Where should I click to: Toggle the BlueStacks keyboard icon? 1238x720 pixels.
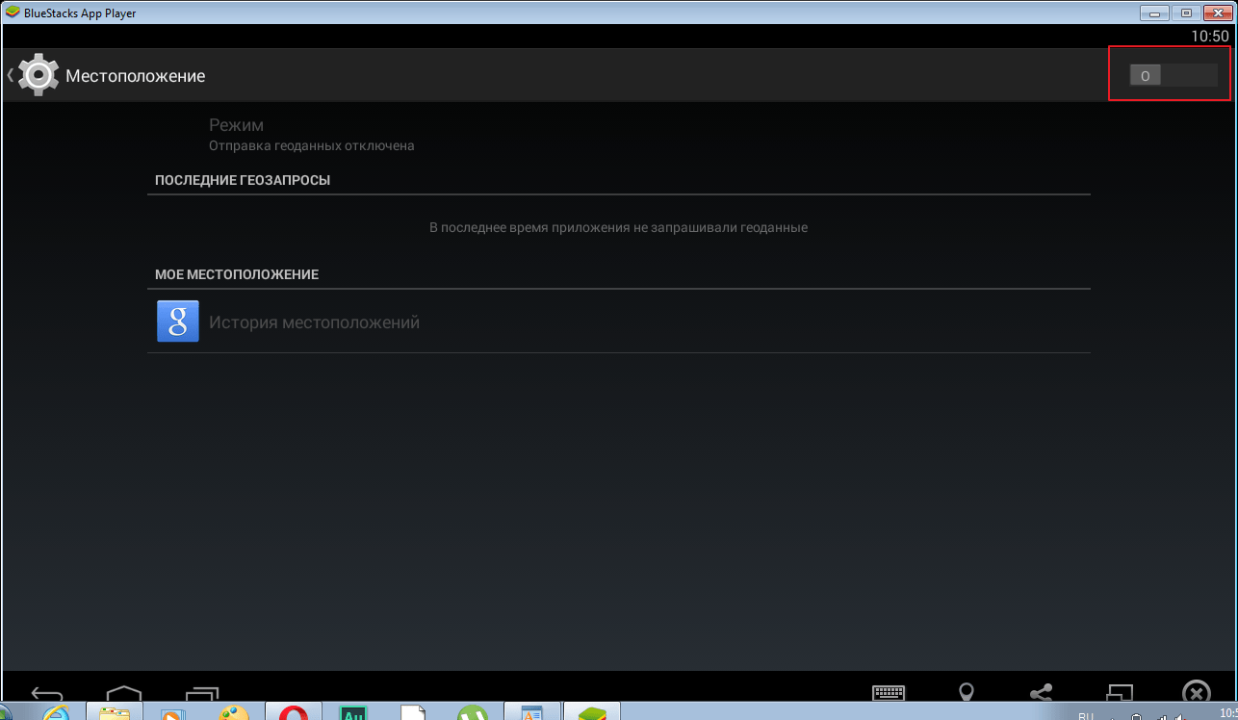tap(888, 694)
